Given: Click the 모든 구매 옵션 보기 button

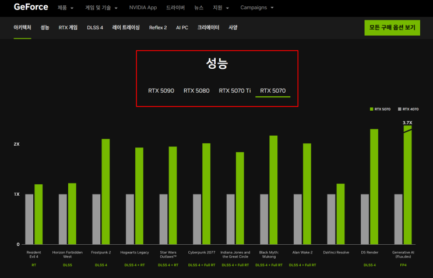Looking at the screenshot, I should tap(392, 27).
